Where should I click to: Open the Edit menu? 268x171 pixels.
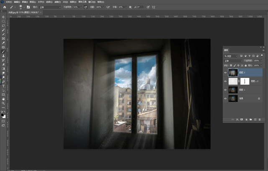[x=17, y=2]
